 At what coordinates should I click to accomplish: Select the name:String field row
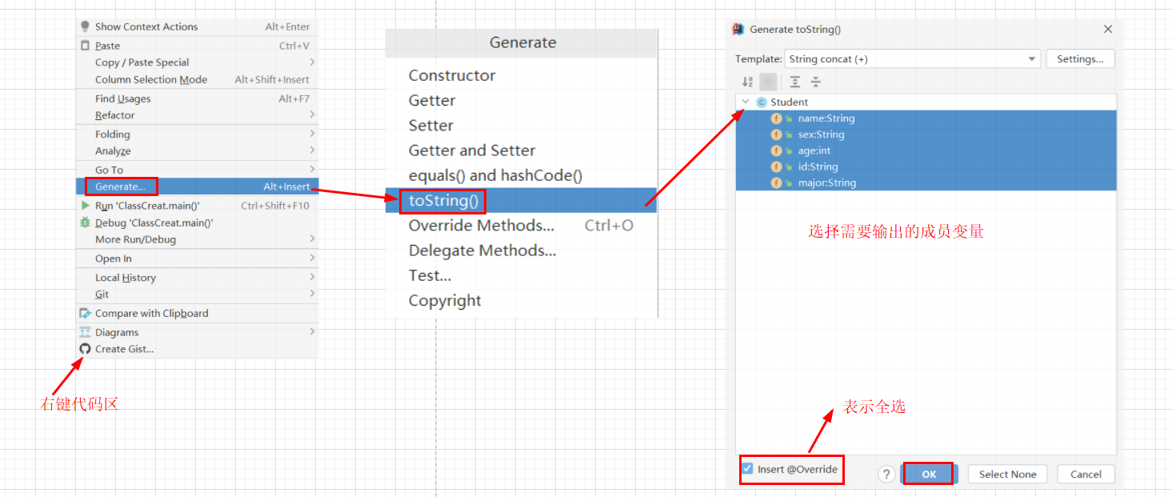(x=926, y=118)
